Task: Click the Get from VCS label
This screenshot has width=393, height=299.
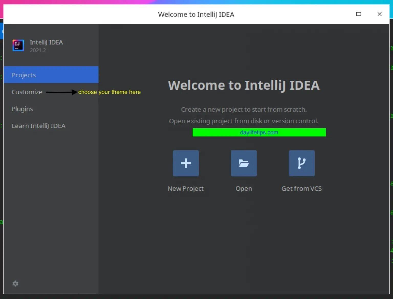Action: pyautogui.click(x=301, y=189)
